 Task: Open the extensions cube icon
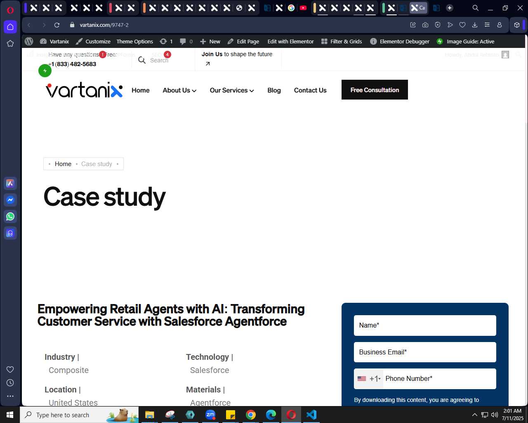(x=517, y=25)
